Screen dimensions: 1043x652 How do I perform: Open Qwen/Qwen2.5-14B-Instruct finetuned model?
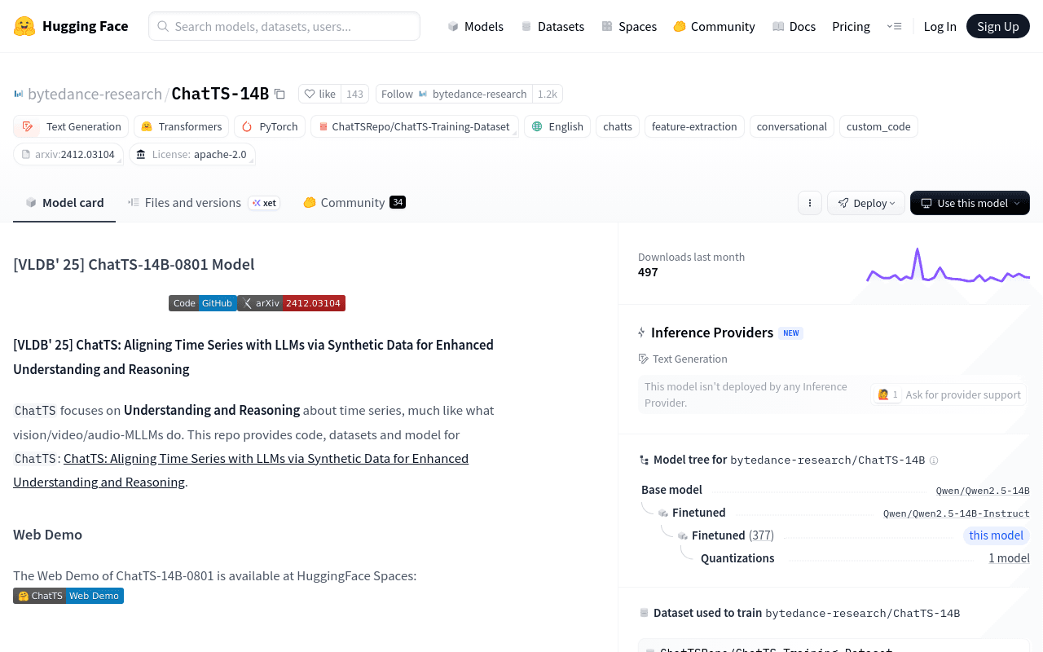click(957, 513)
